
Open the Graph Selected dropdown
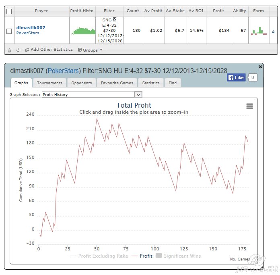click(x=92, y=94)
